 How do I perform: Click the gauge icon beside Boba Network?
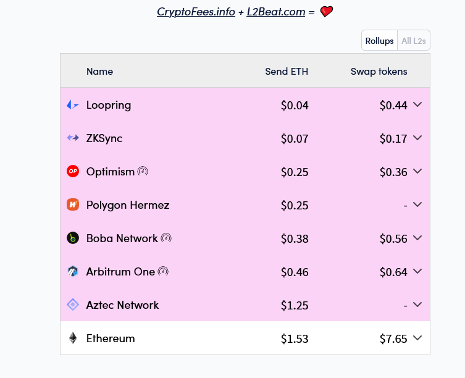point(166,238)
